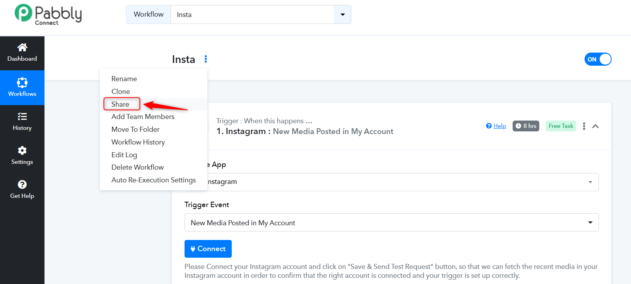The height and width of the screenshot is (284, 631).
Task: Click the Insta workflow title heading
Action: pyautogui.click(x=183, y=60)
